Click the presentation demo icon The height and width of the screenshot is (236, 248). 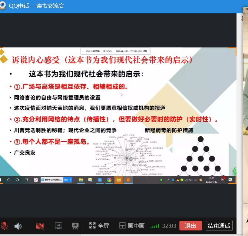75,226
